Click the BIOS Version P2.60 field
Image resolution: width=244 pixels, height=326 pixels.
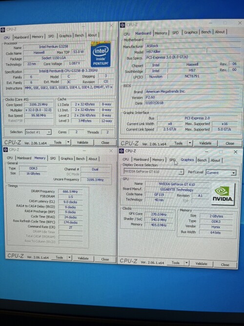click(192, 97)
